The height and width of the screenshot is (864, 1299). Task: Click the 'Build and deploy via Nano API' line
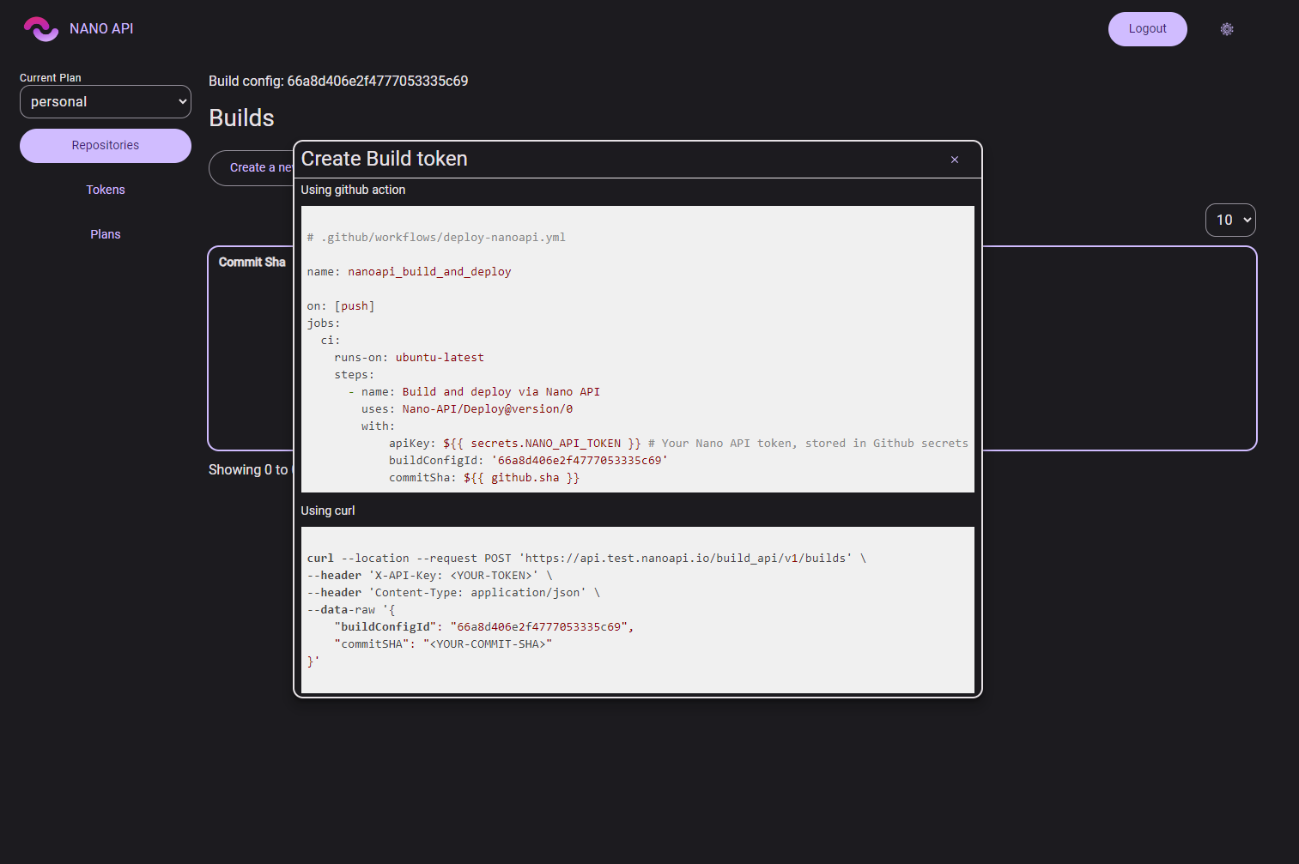point(474,392)
